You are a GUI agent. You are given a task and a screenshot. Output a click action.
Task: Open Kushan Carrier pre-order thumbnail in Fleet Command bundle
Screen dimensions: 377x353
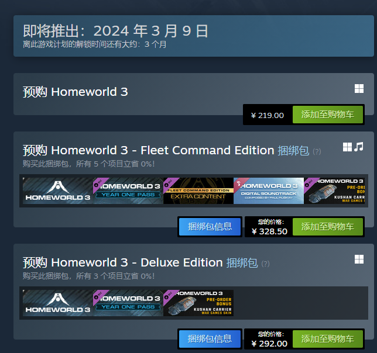tap(334, 191)
